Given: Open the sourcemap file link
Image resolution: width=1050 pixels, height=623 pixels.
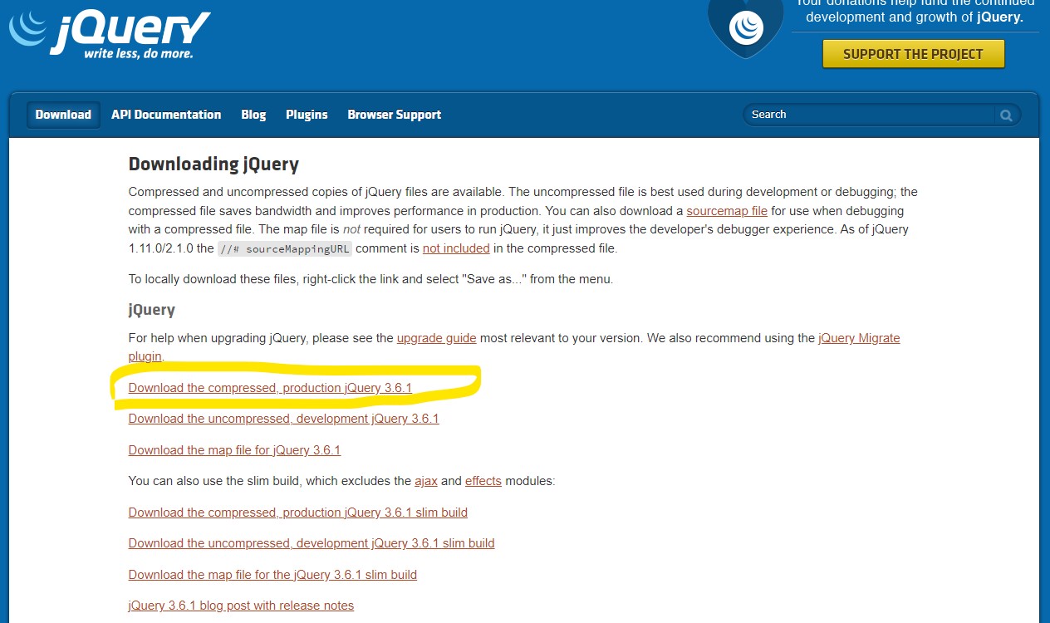Looking at the screenshot, I should [727, 211].
